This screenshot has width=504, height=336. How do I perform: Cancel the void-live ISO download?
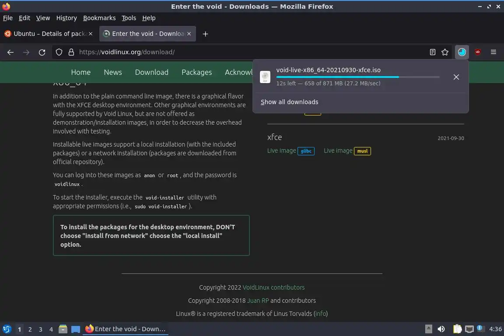pyautogui.click(x=456, y=77)
